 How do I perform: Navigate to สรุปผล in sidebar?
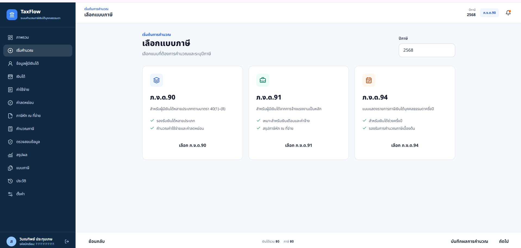38,155
